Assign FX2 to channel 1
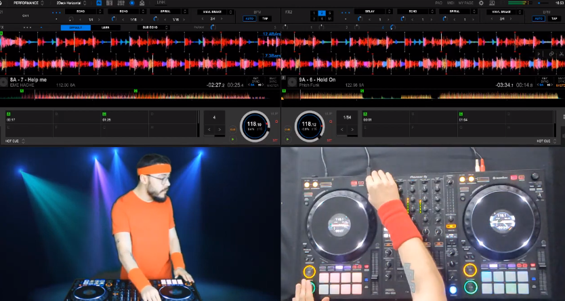The height and width of the screenshot is (301, 565). (314, 13)
